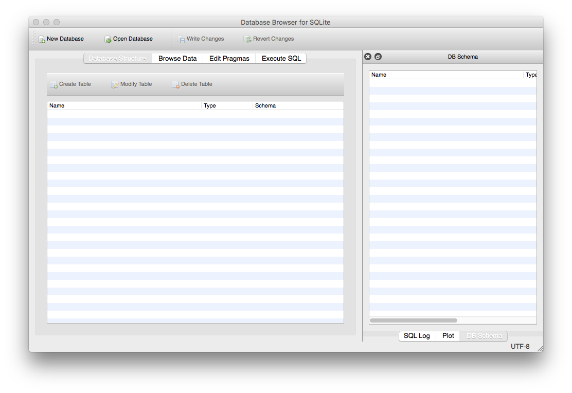
Task: Click the New Database icon
Action: click(x=42, y=39)
